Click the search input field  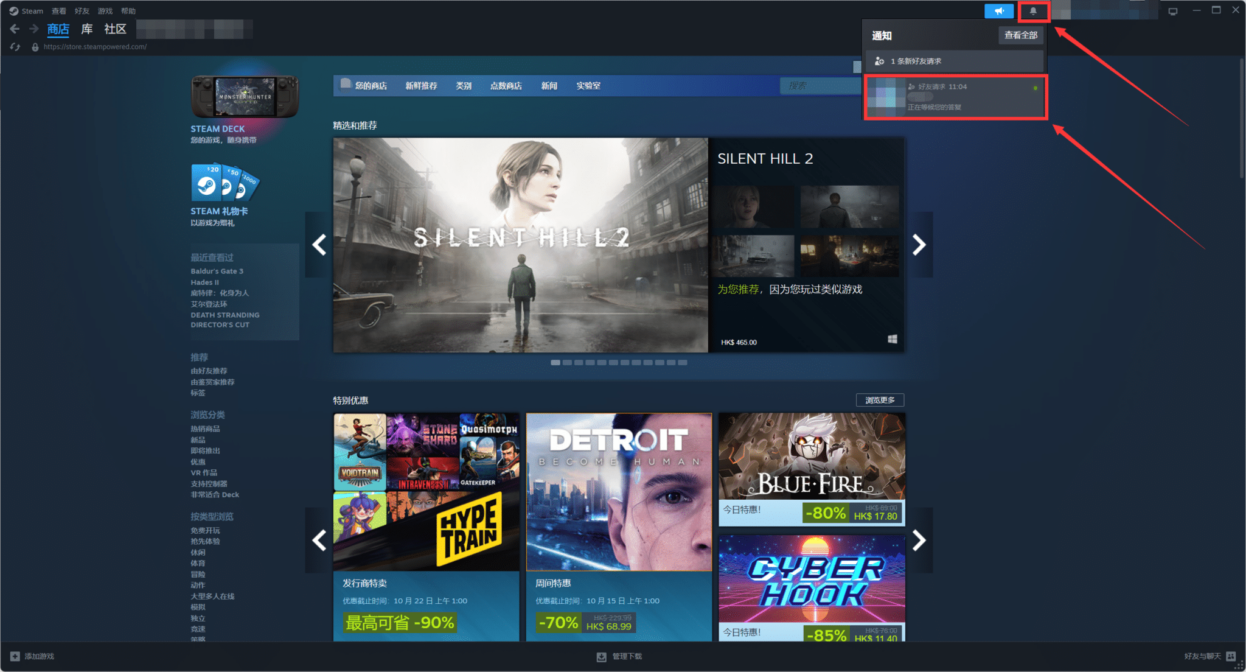[821, 86]
